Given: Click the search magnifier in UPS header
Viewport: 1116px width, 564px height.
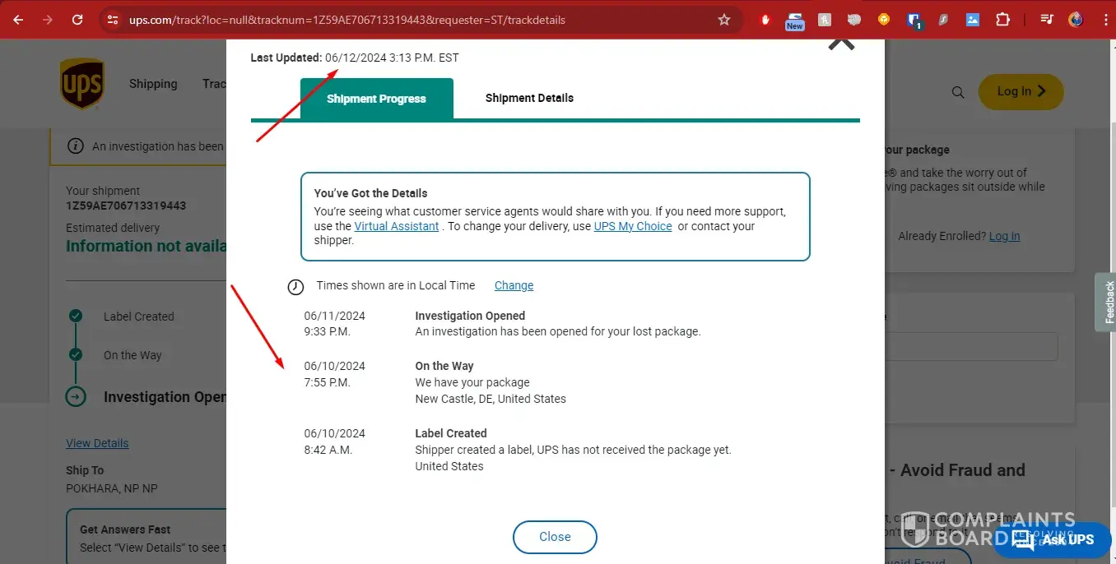Looking at the screenshot, I should (958, 92).
